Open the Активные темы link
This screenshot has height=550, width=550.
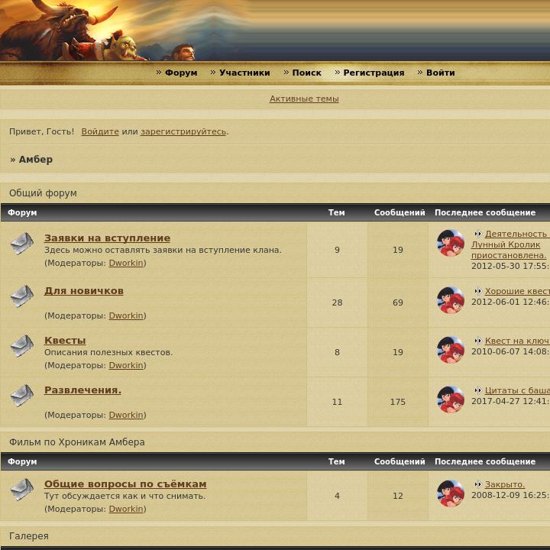(304, 99)
